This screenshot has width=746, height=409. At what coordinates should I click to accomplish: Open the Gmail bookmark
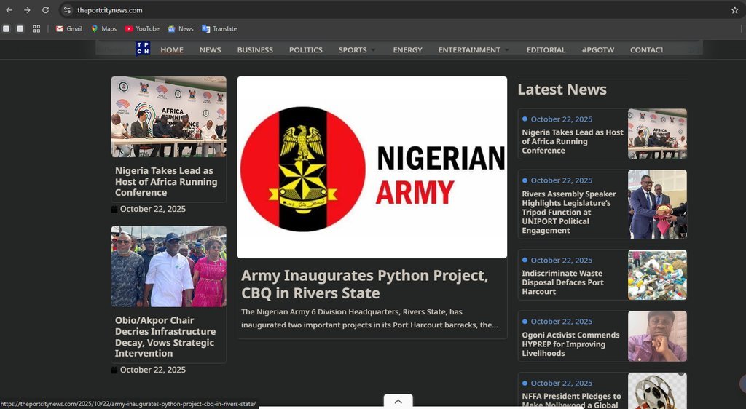coord(69,29)
